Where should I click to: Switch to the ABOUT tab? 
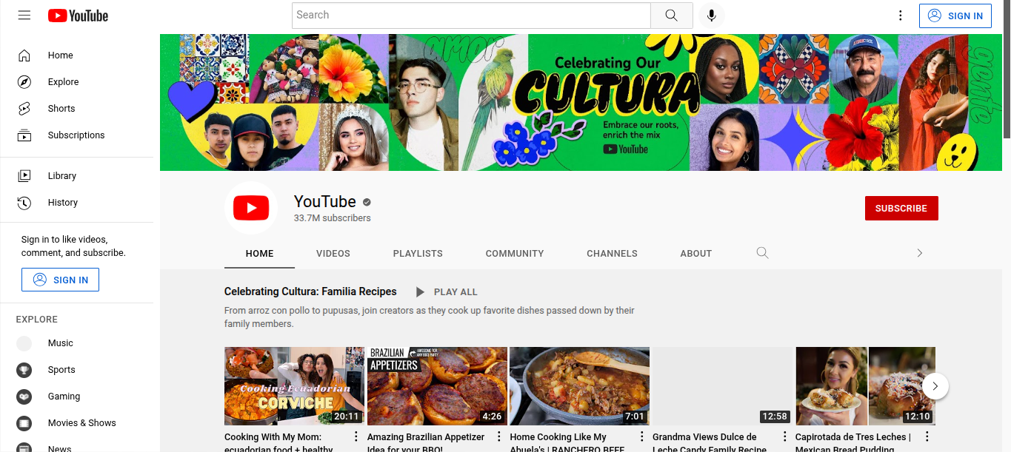click(696, 253)
